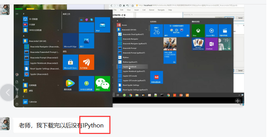
Task: Open the 东方财富 tile
Action: pos(87,62)
